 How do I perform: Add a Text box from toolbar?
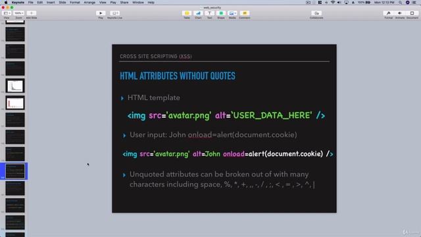click(209, 13)
